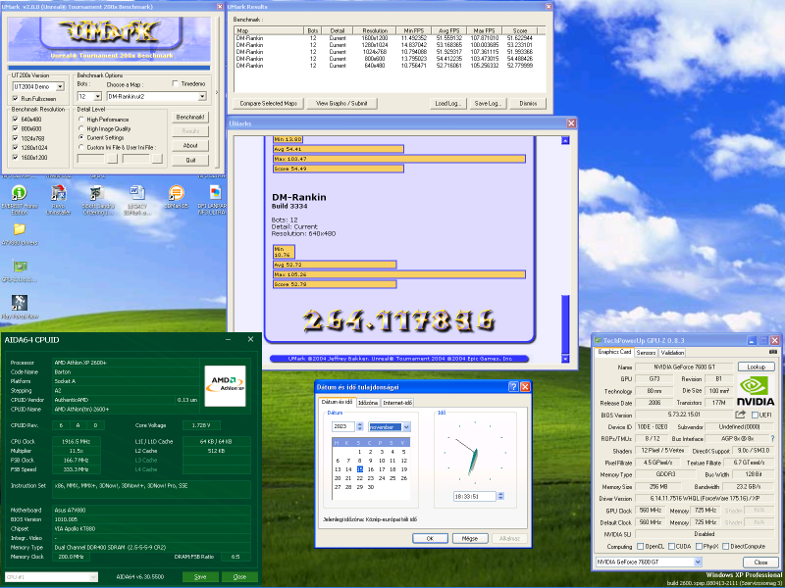Click the Benchmark! button in UMark

pos(190,117)
